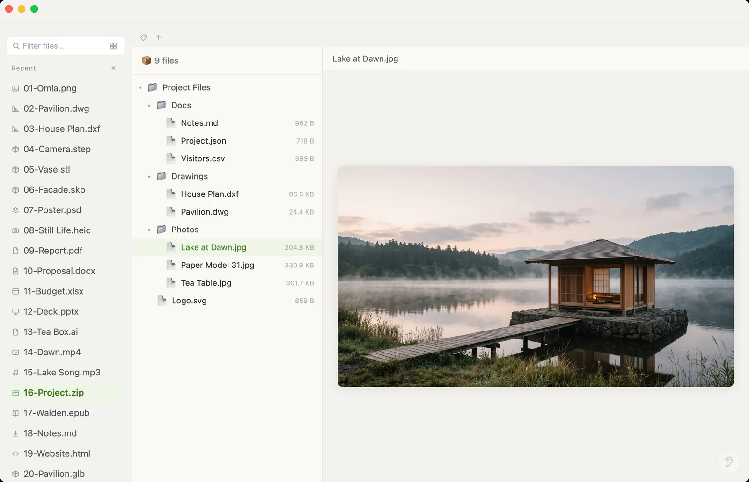Open Tea Table.jpg under Photos
Image resolution: width=749 pixels, height=482 pixels.
pyautogui.click(x=227, y=283)
